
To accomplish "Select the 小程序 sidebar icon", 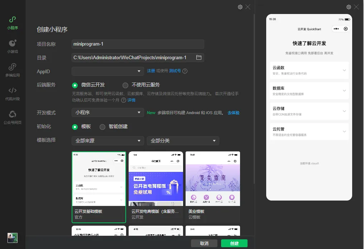I will pyautogui.click(x=13, y=23).
